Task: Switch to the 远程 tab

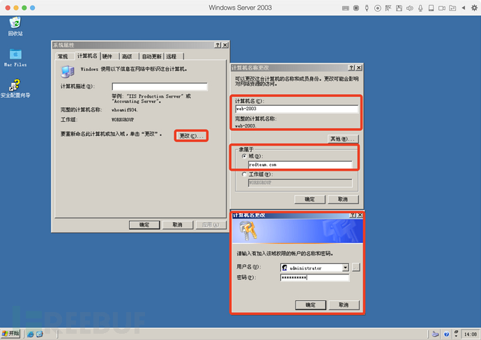Action: (x=171, y=56)
